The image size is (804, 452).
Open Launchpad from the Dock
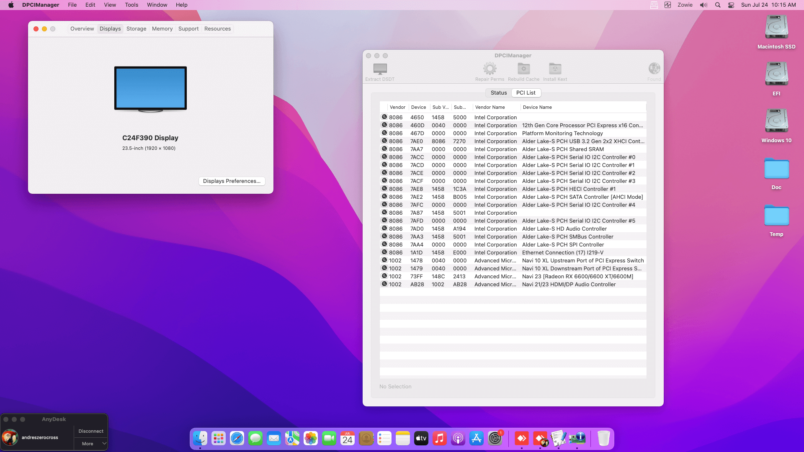[x=219, y=438]
